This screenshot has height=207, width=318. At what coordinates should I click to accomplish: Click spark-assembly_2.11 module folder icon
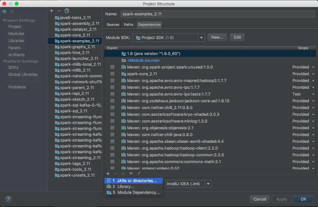click(57, 24)
